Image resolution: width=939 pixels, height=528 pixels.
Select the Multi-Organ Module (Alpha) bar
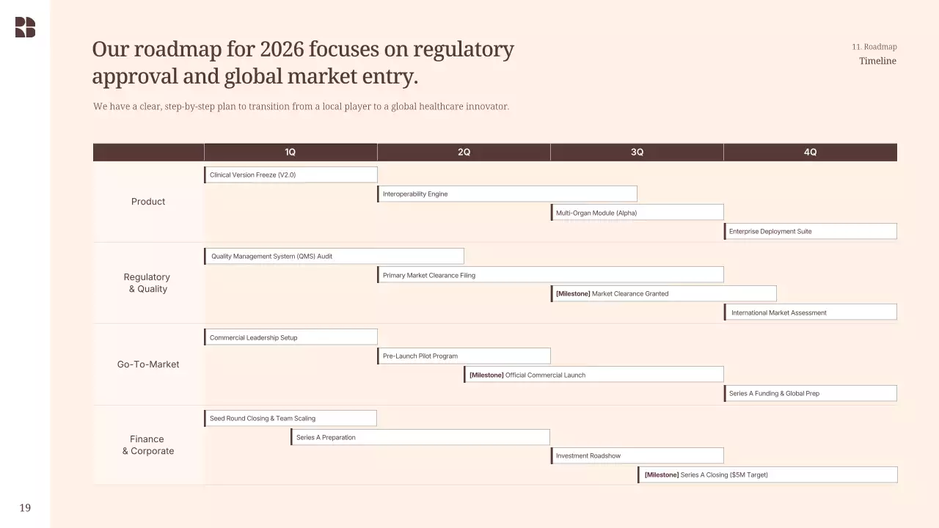pyautogui.click(x=637, y=213)
